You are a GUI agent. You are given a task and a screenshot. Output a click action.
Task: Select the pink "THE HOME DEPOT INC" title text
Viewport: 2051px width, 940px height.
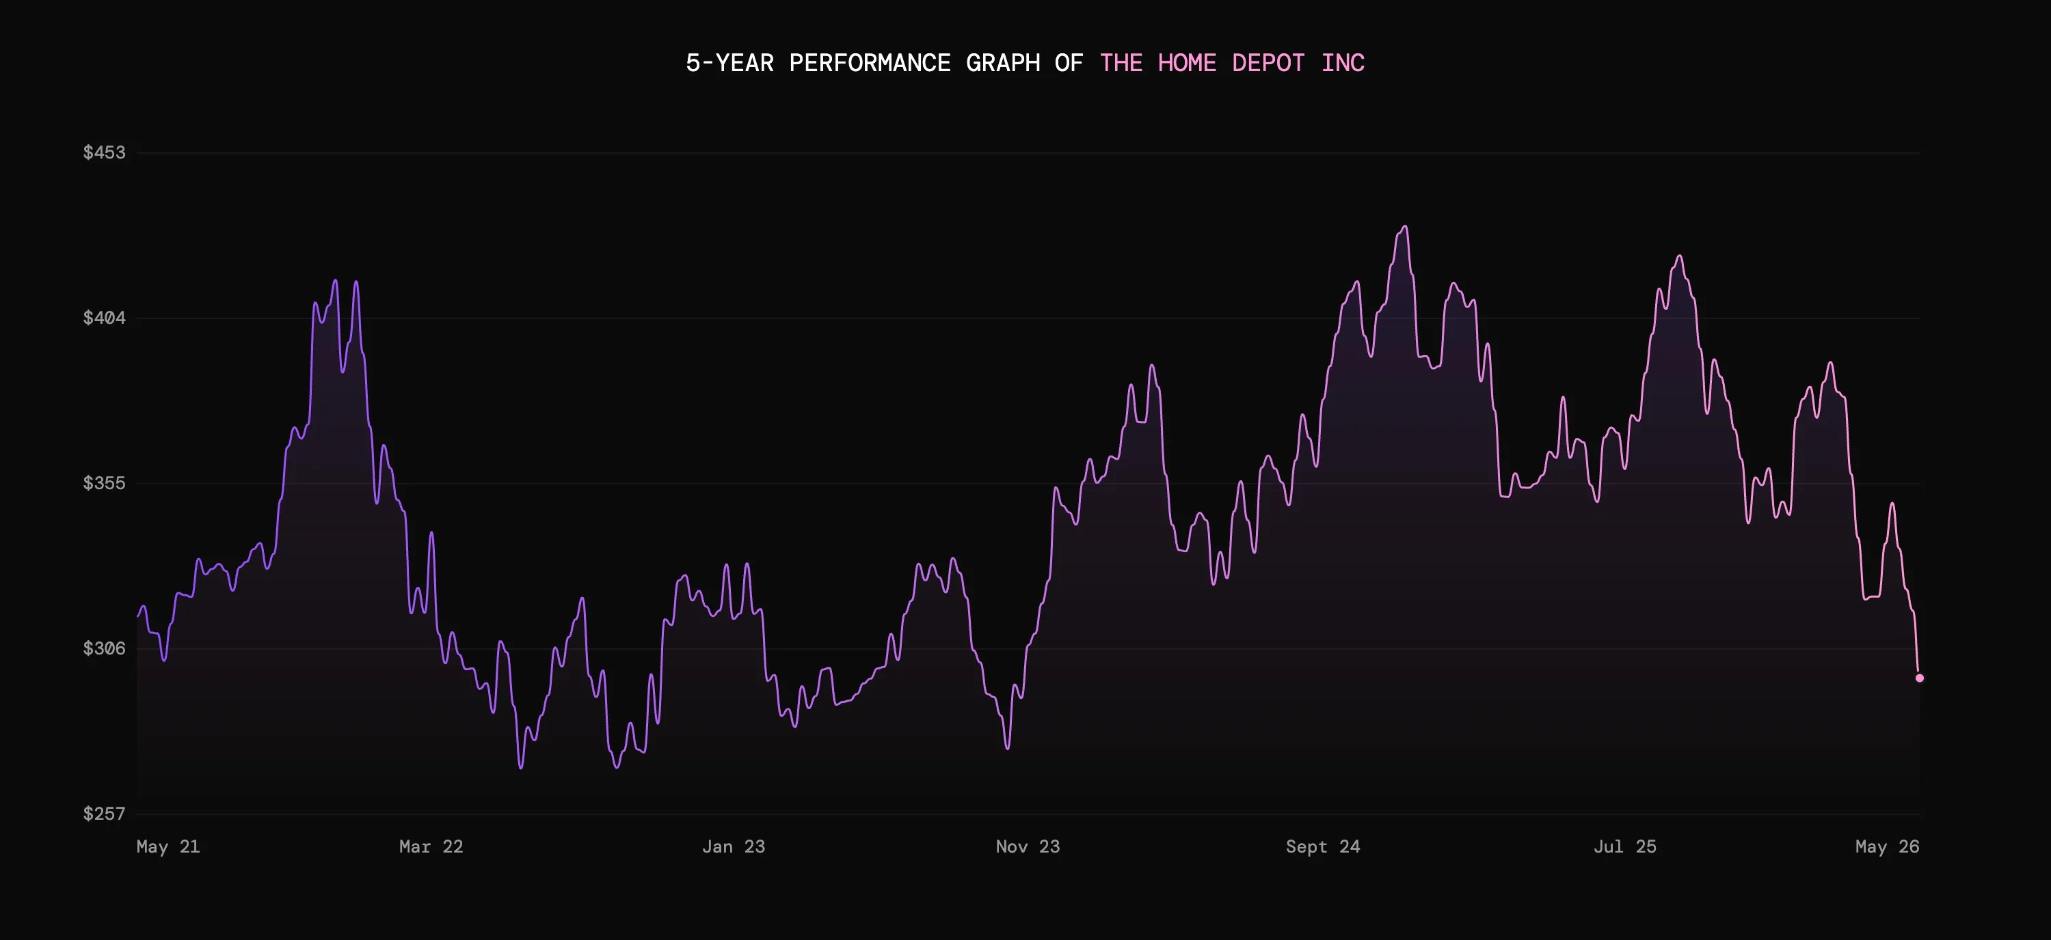click(1233, 63)
